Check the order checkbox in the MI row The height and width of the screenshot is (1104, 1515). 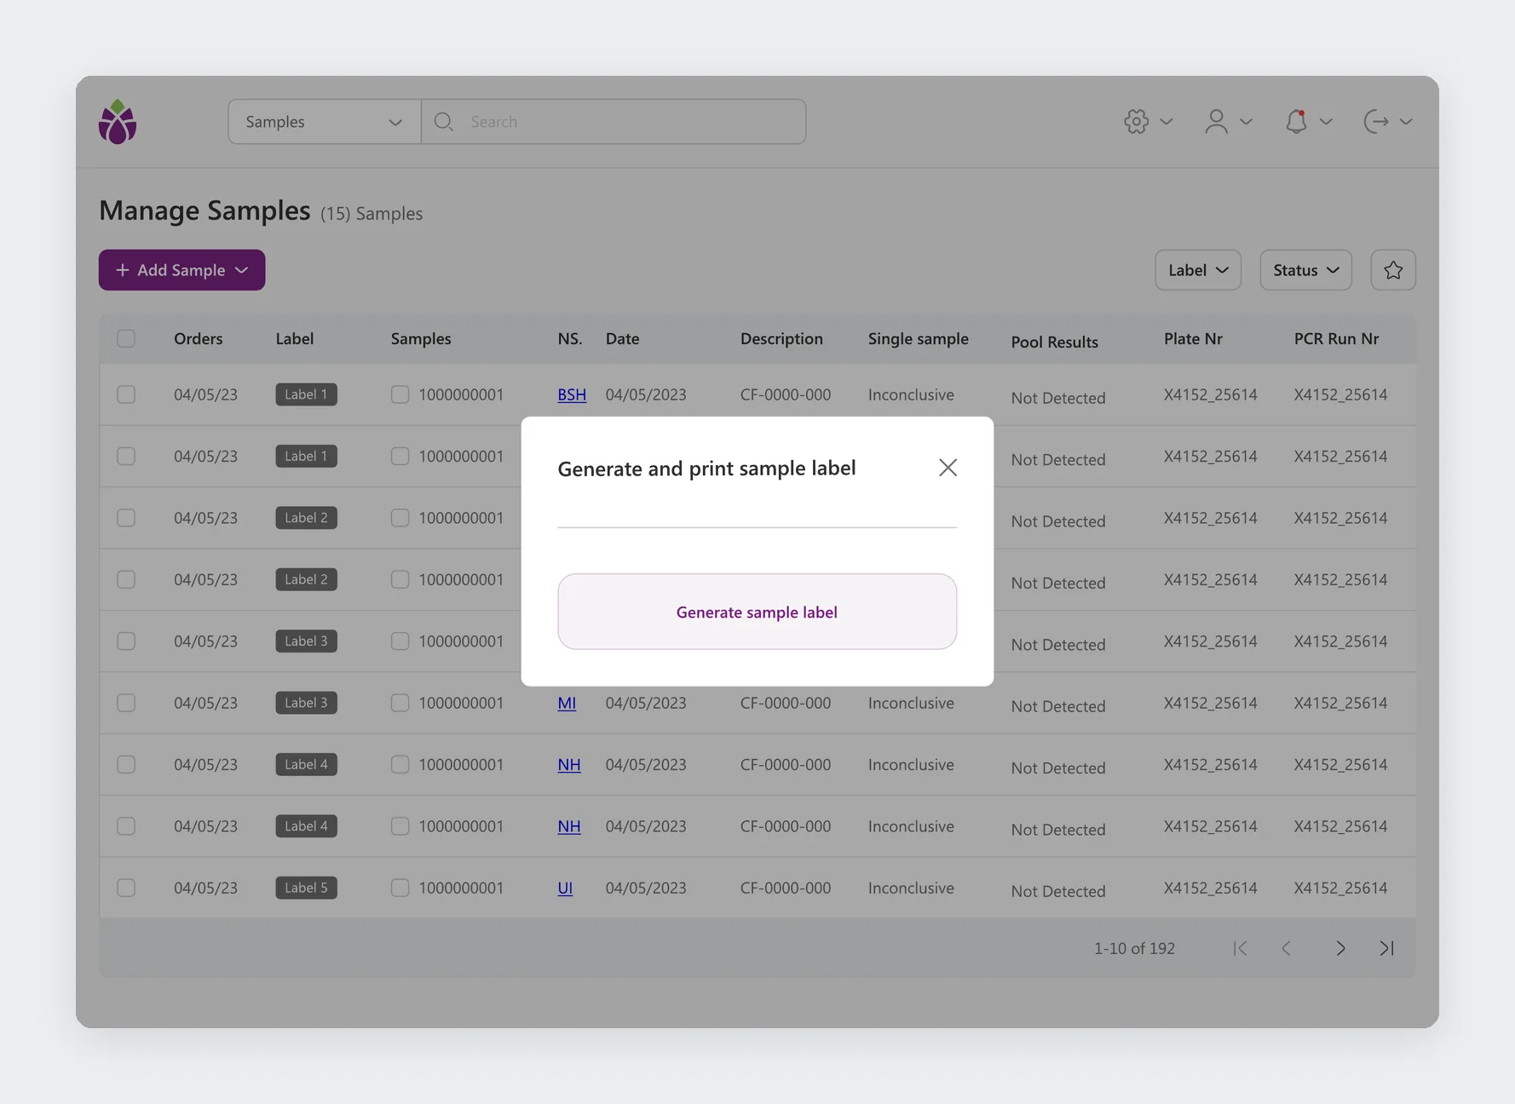point(126,703)
